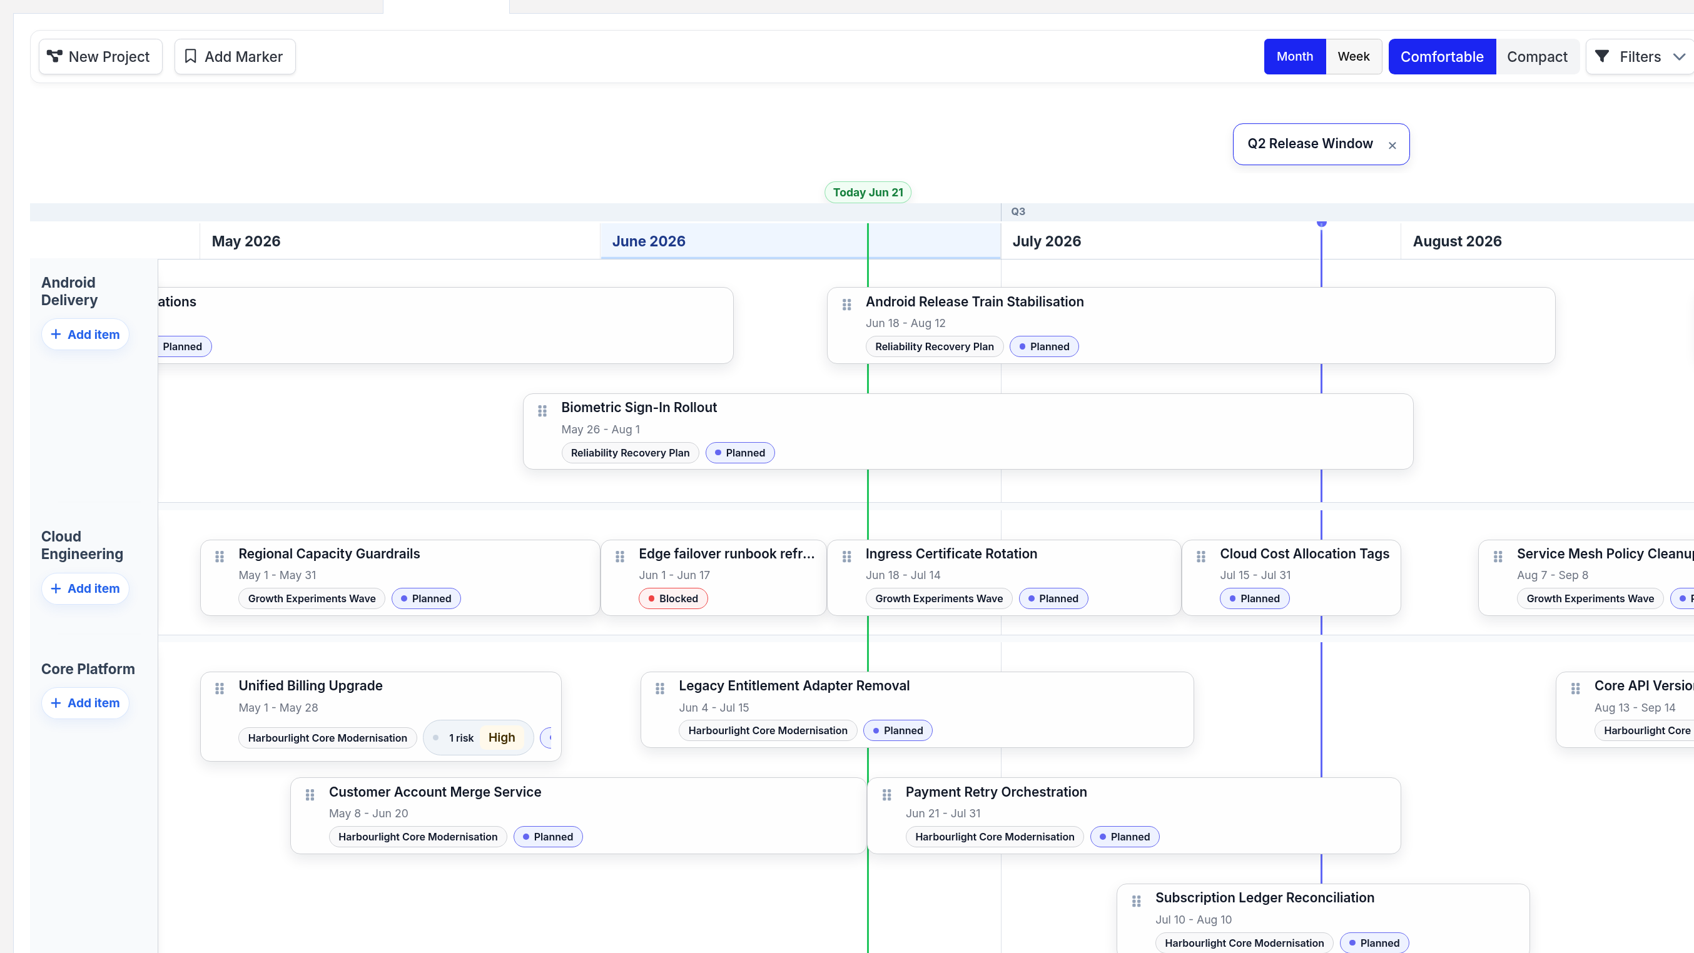Viewport: 1694px width, 953px height.
Task: Grab drag handle of Legacy Entitlement Adapter Removal
Action: click(659, 688)
